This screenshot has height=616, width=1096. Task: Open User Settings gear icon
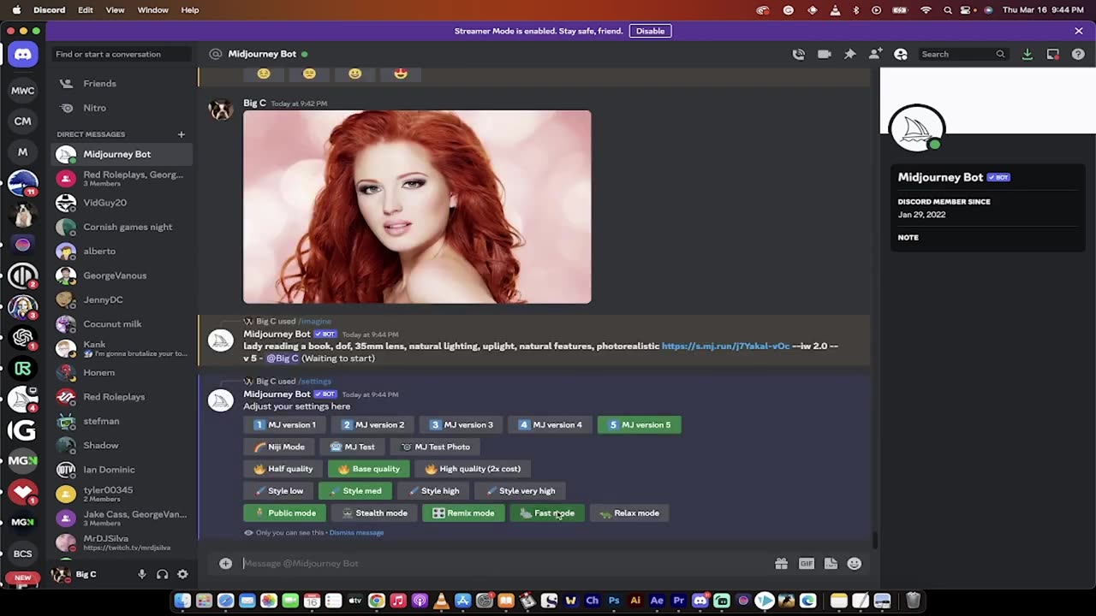(x=182, y=574)
